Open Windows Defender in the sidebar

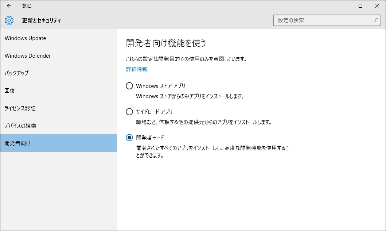[28, 56]
